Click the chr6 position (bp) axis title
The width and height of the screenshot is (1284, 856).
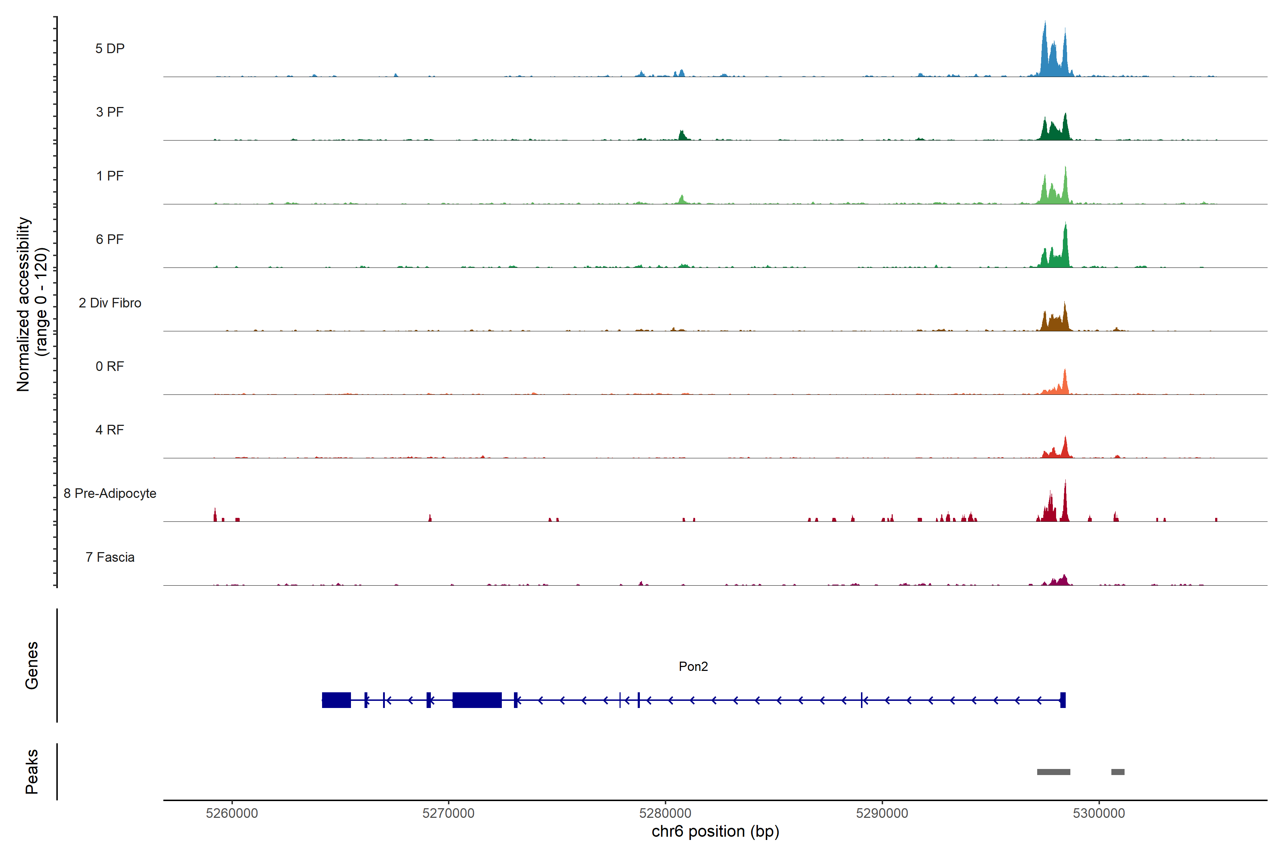(715, 831)
